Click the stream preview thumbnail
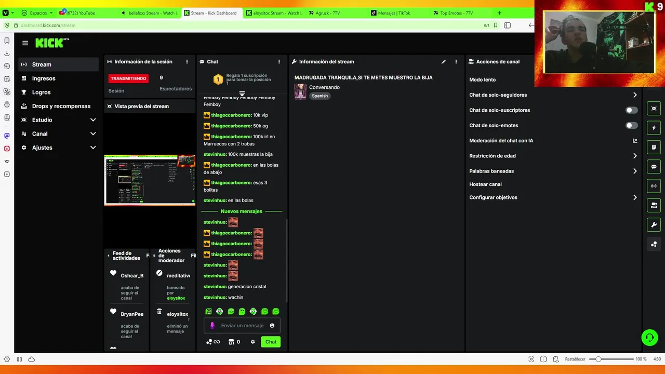This screenshot has height=374, width=665. coord(150,180)
